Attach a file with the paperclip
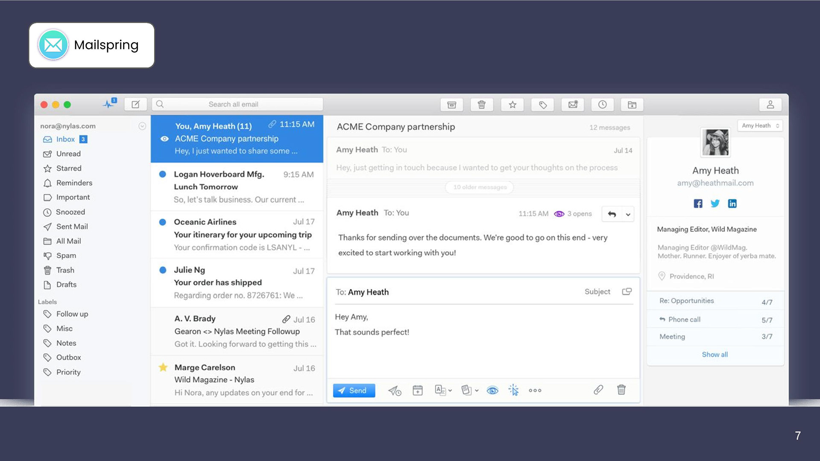820x461 pixels. tap(598, 390)
